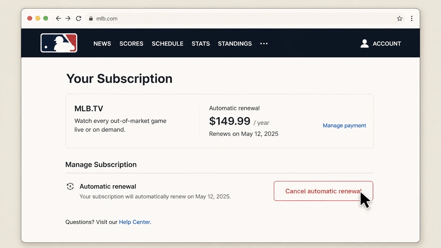
Task: Go back with the browser back arrow
Action: point(58,18)
